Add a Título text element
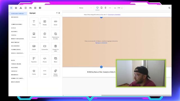Viewport: 180px width, 101px height. [x=34, y=23]
